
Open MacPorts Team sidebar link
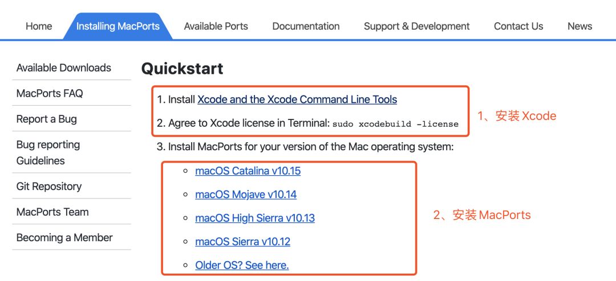52,212
